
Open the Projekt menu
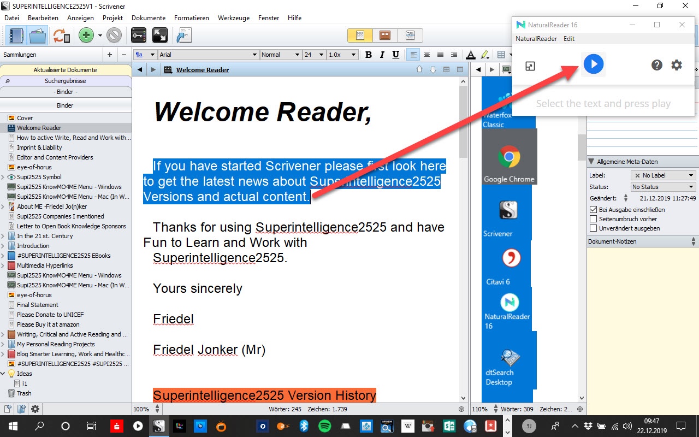coord(112,18)
